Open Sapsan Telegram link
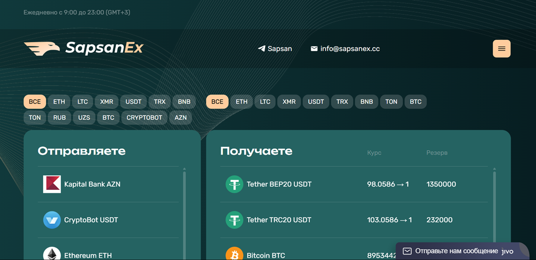 point(275,49)
